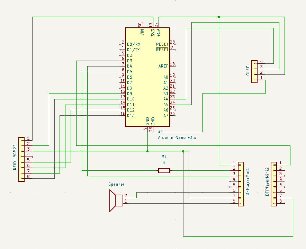Select the Speaker symbol
The width and height of the screenshot is (306, 249).
pos(116,201)
